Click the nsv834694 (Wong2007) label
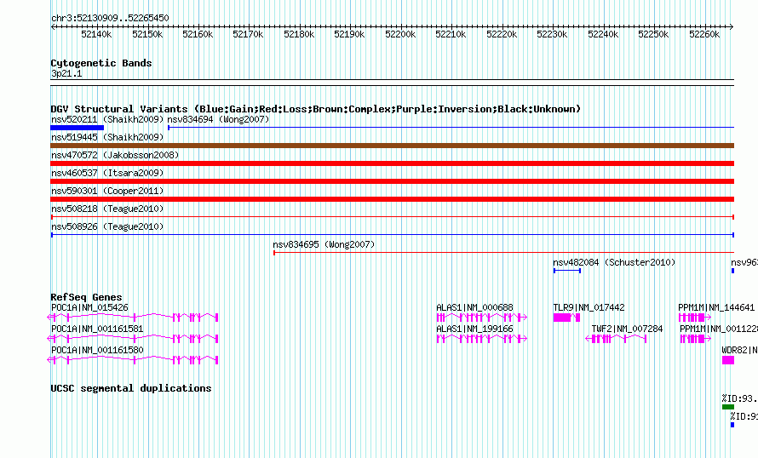Image resolution: width=758 pixels, height=458 pixels. tap(218, 119)
